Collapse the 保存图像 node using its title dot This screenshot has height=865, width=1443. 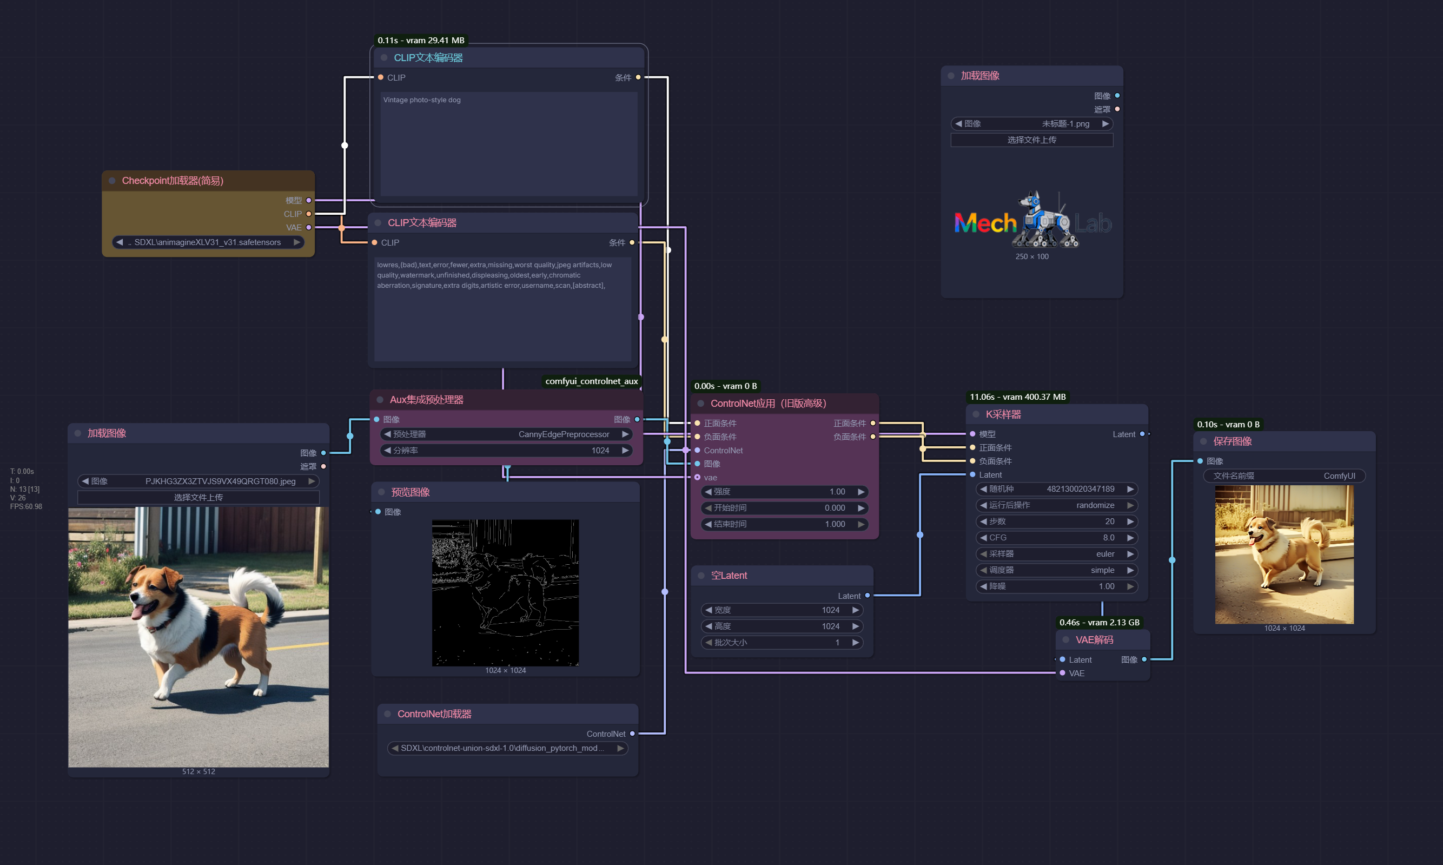(x=1203, y=441)
